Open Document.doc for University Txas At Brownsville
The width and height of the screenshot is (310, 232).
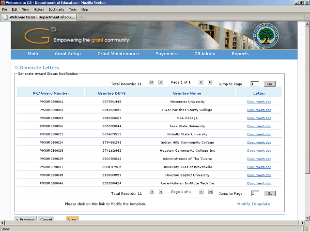pos(259,167)
